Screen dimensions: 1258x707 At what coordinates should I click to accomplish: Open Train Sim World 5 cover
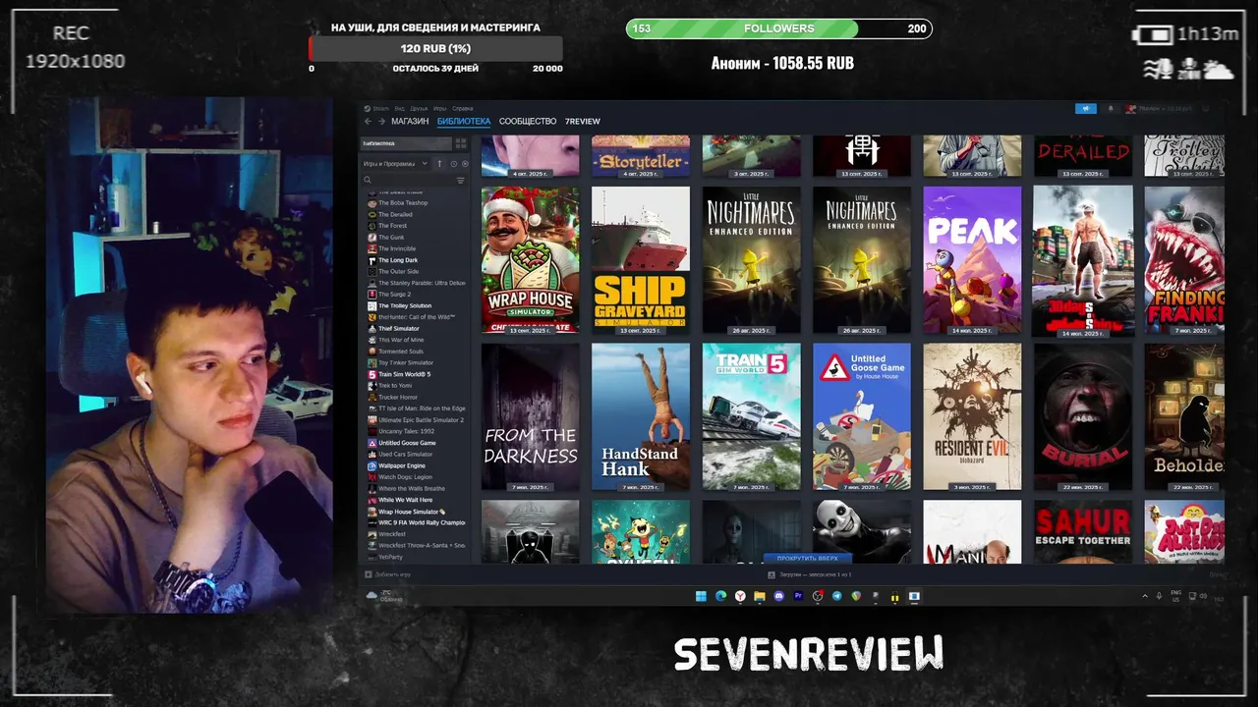click(x=752, y=416)
